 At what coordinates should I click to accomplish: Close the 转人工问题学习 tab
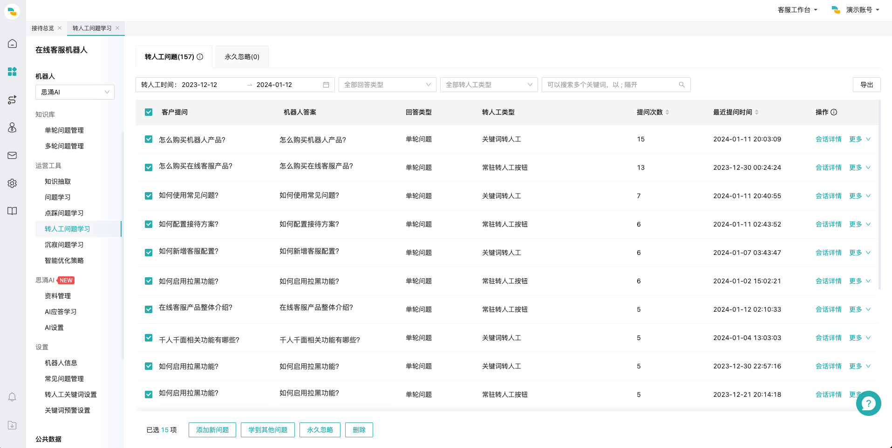[x=117, y=28]
